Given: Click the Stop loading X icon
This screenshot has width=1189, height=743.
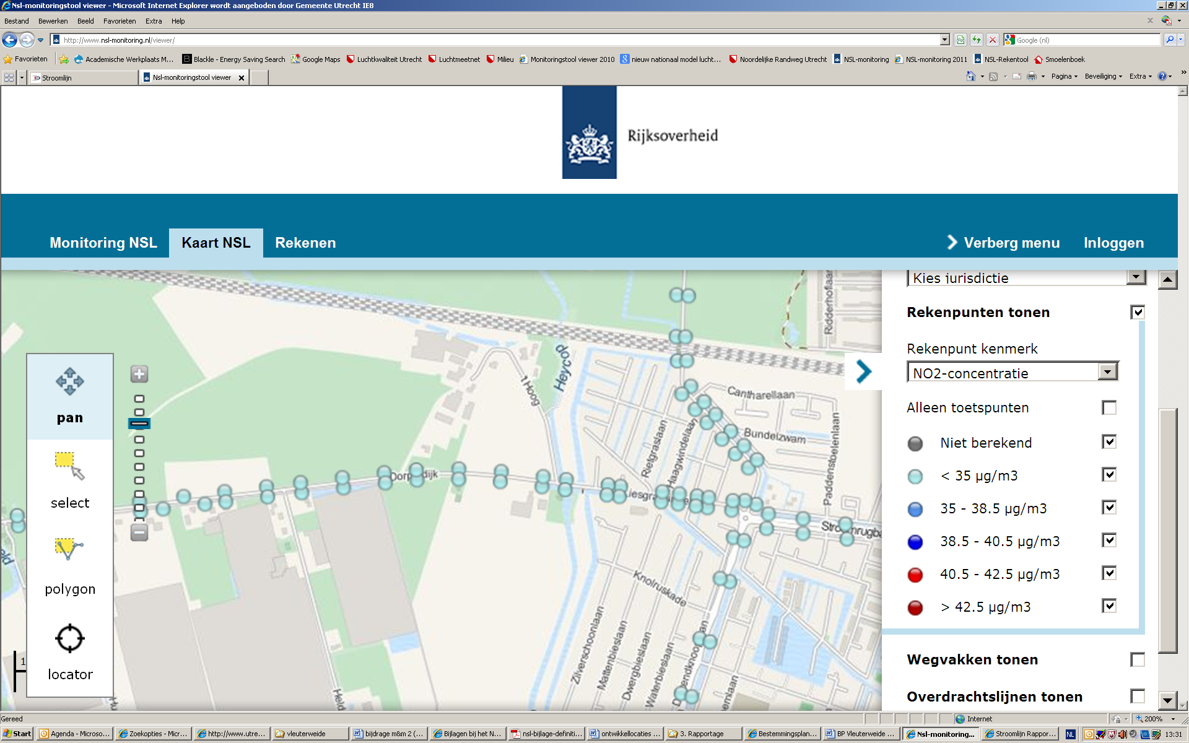Looking at the screenshot, I should point(993,40).
